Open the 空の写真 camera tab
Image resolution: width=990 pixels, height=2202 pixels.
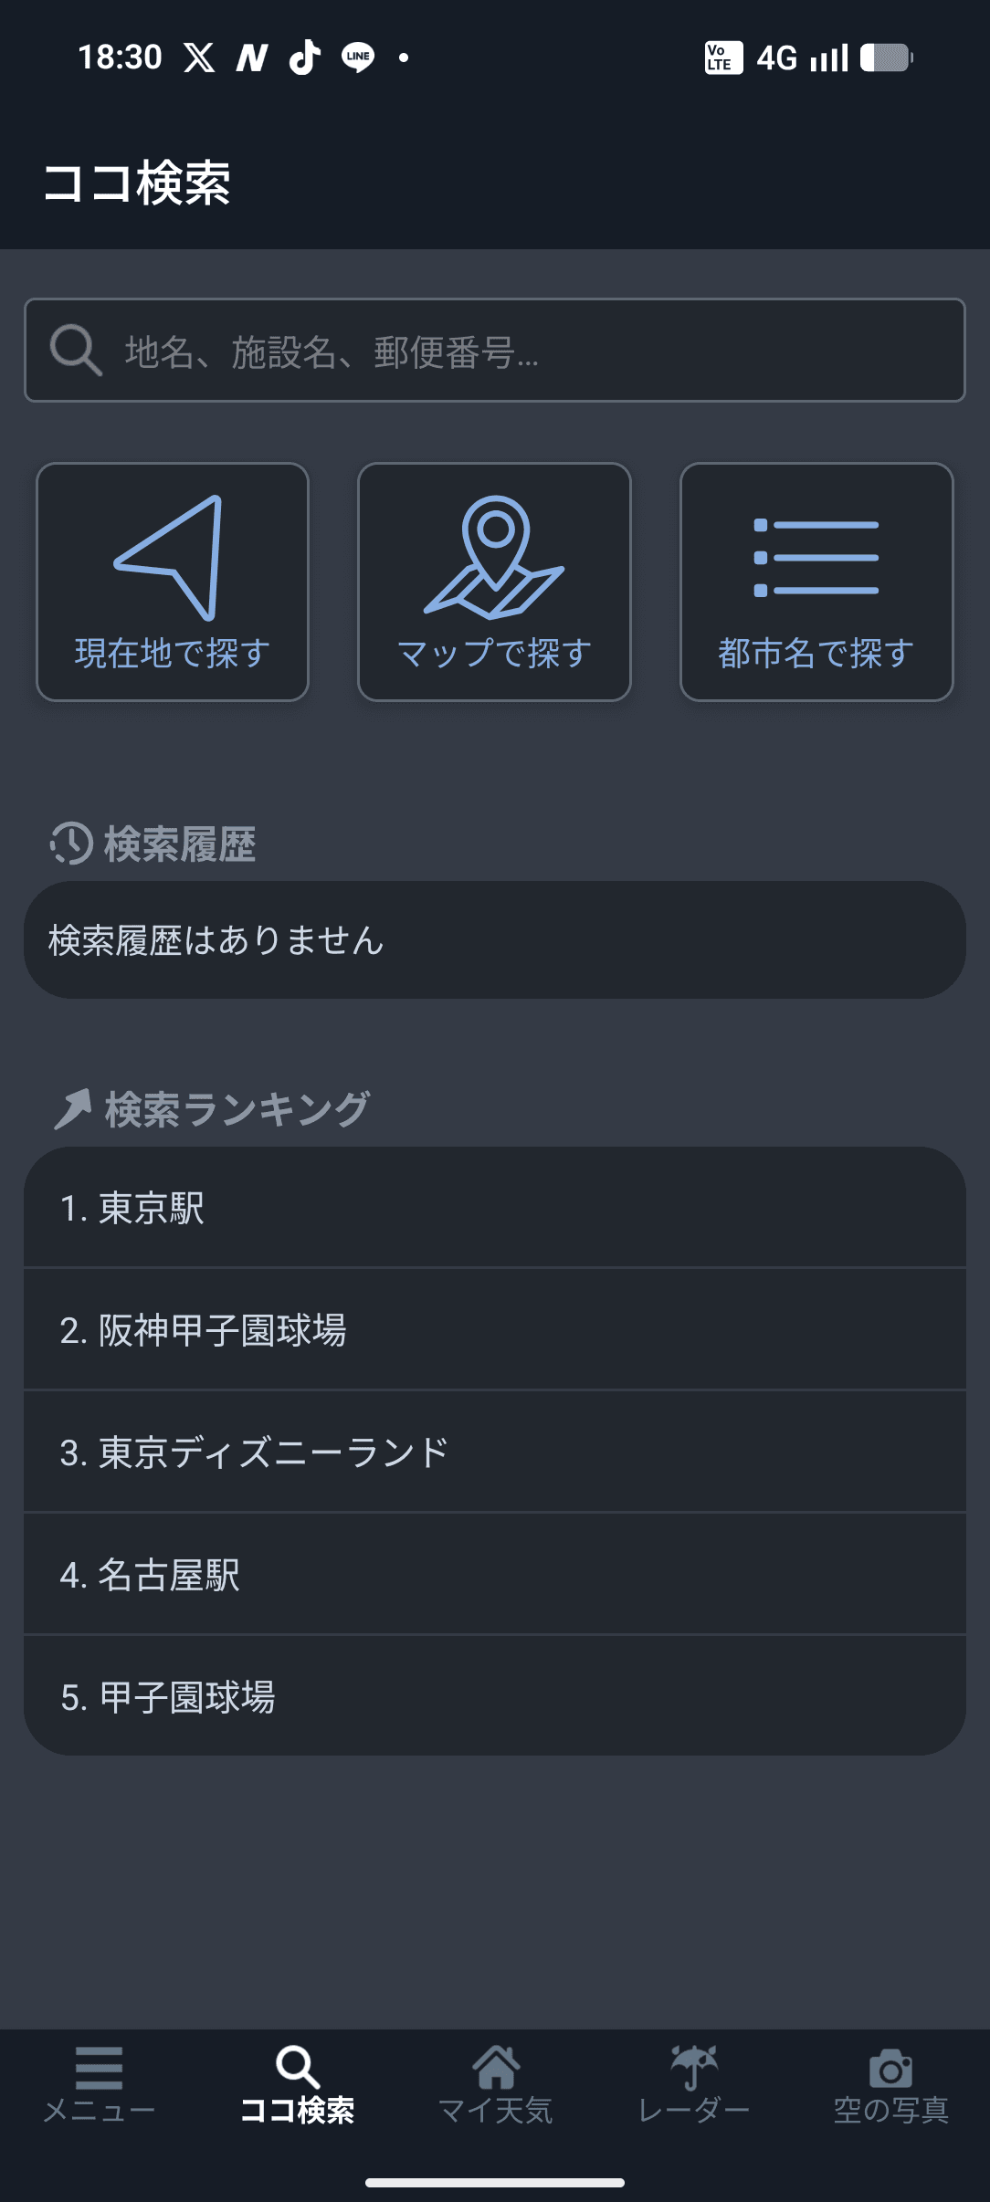pyautogui.click(x=891, y=2083)
